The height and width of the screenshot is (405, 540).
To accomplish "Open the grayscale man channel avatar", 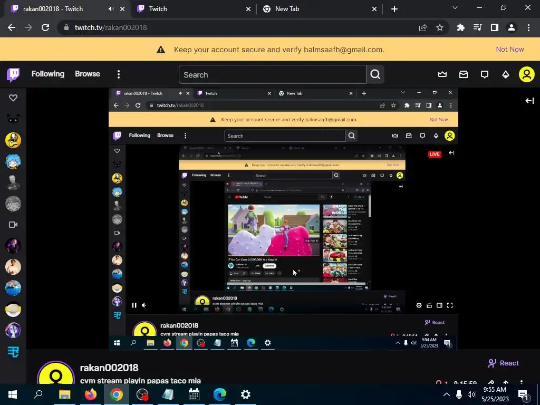I will coord(13,182).
